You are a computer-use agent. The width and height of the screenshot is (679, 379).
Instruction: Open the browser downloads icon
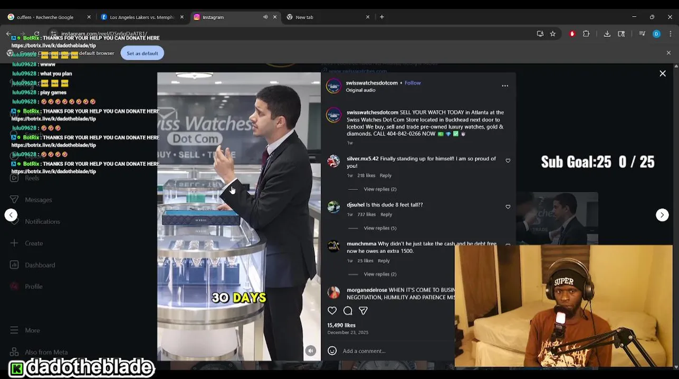click(607, 34)
